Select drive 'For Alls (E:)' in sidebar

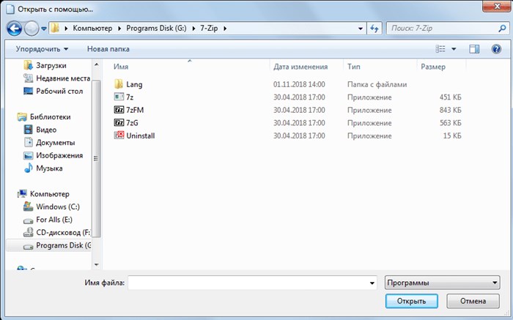click(54, 220)
